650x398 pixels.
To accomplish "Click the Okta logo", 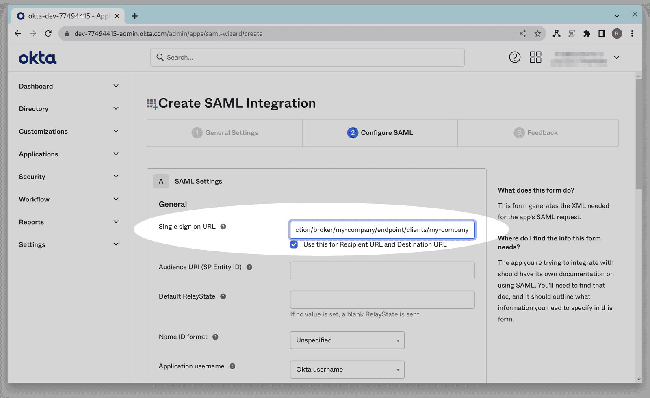I will tap(37, 58).
